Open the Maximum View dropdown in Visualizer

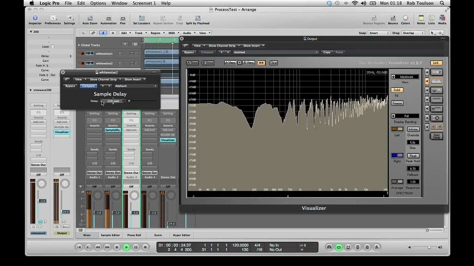(x=405, y=77)
